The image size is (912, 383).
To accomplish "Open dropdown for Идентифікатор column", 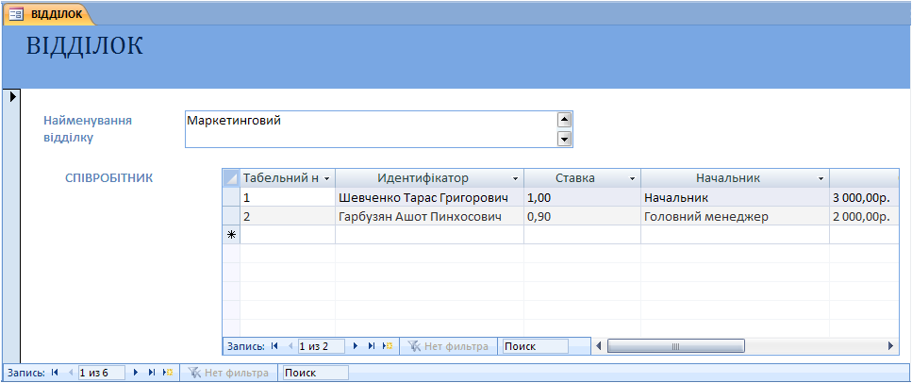I will (516, 178).
